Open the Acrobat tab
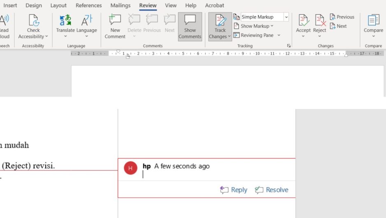 (214, 5)
